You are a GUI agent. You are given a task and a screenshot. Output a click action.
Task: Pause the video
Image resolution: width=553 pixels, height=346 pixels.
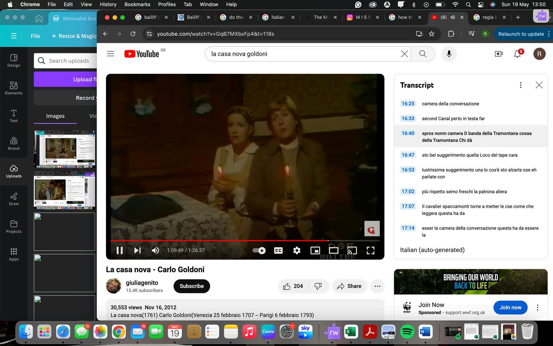(x=120, y=250)
